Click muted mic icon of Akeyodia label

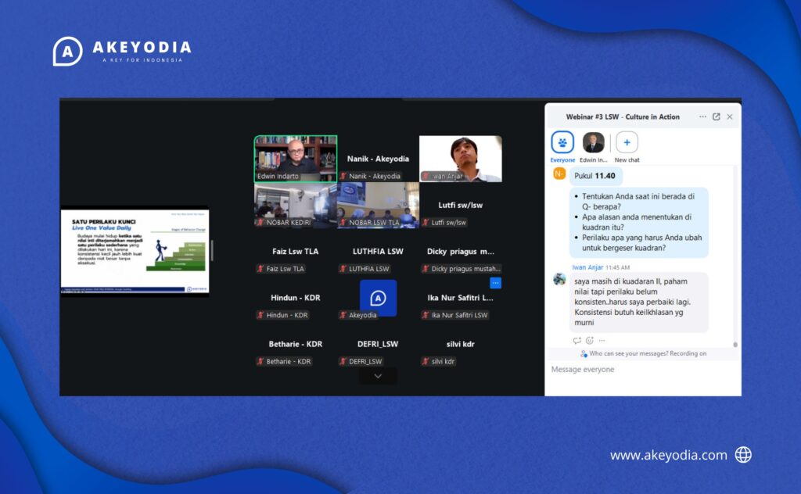[x=343, y=315]
